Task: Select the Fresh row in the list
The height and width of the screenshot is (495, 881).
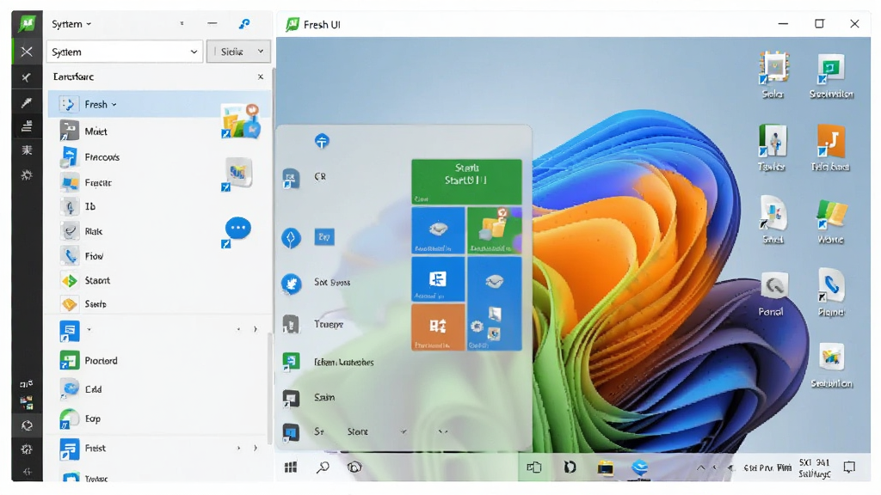Action: click(x=159, y=104)
